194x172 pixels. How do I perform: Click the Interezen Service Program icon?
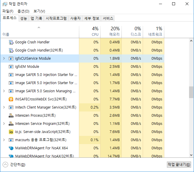[x=11, y=124]
